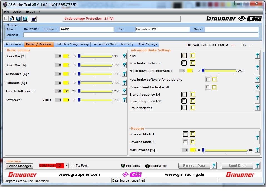Click the Save floppy disk icon
This screenshot has width=266, height=194.
(18, 19)
